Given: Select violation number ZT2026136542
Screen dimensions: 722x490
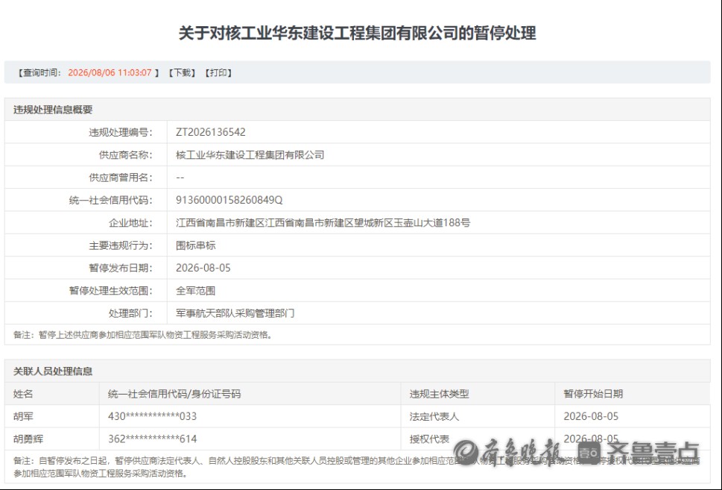Looking at the screenshot, I should 210,132.
